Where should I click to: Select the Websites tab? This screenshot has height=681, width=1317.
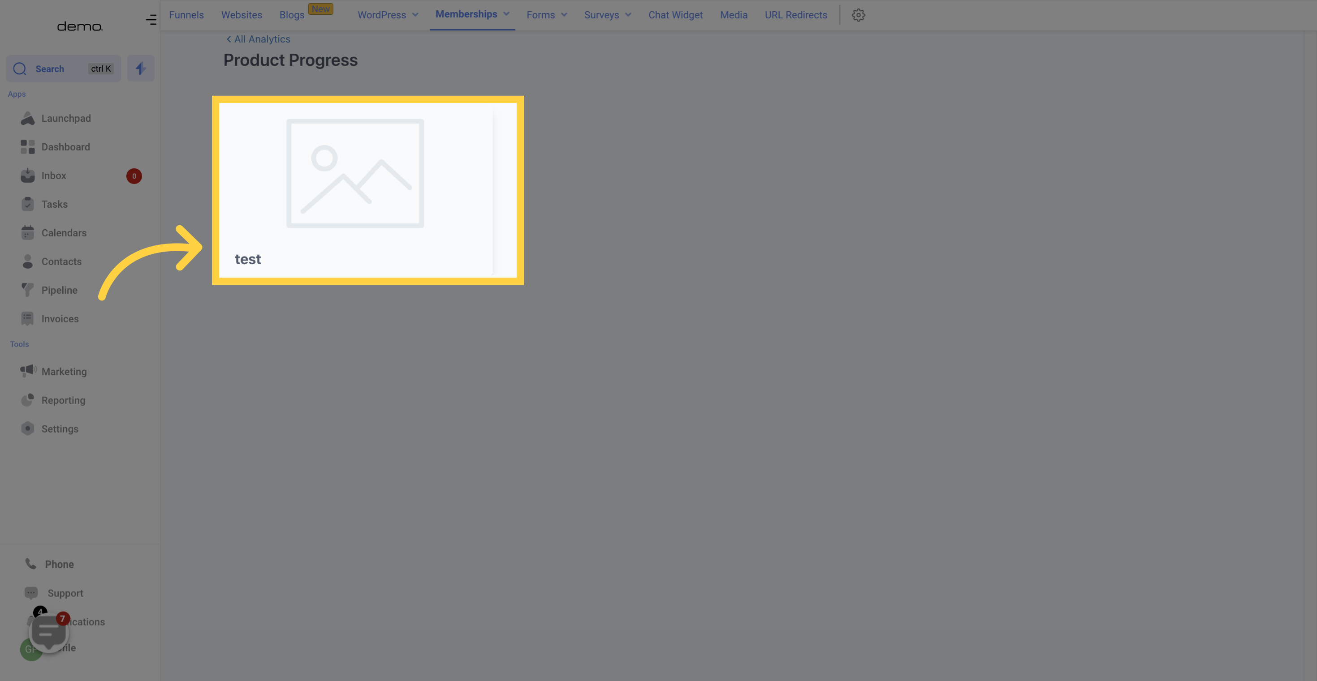(242, 15)
